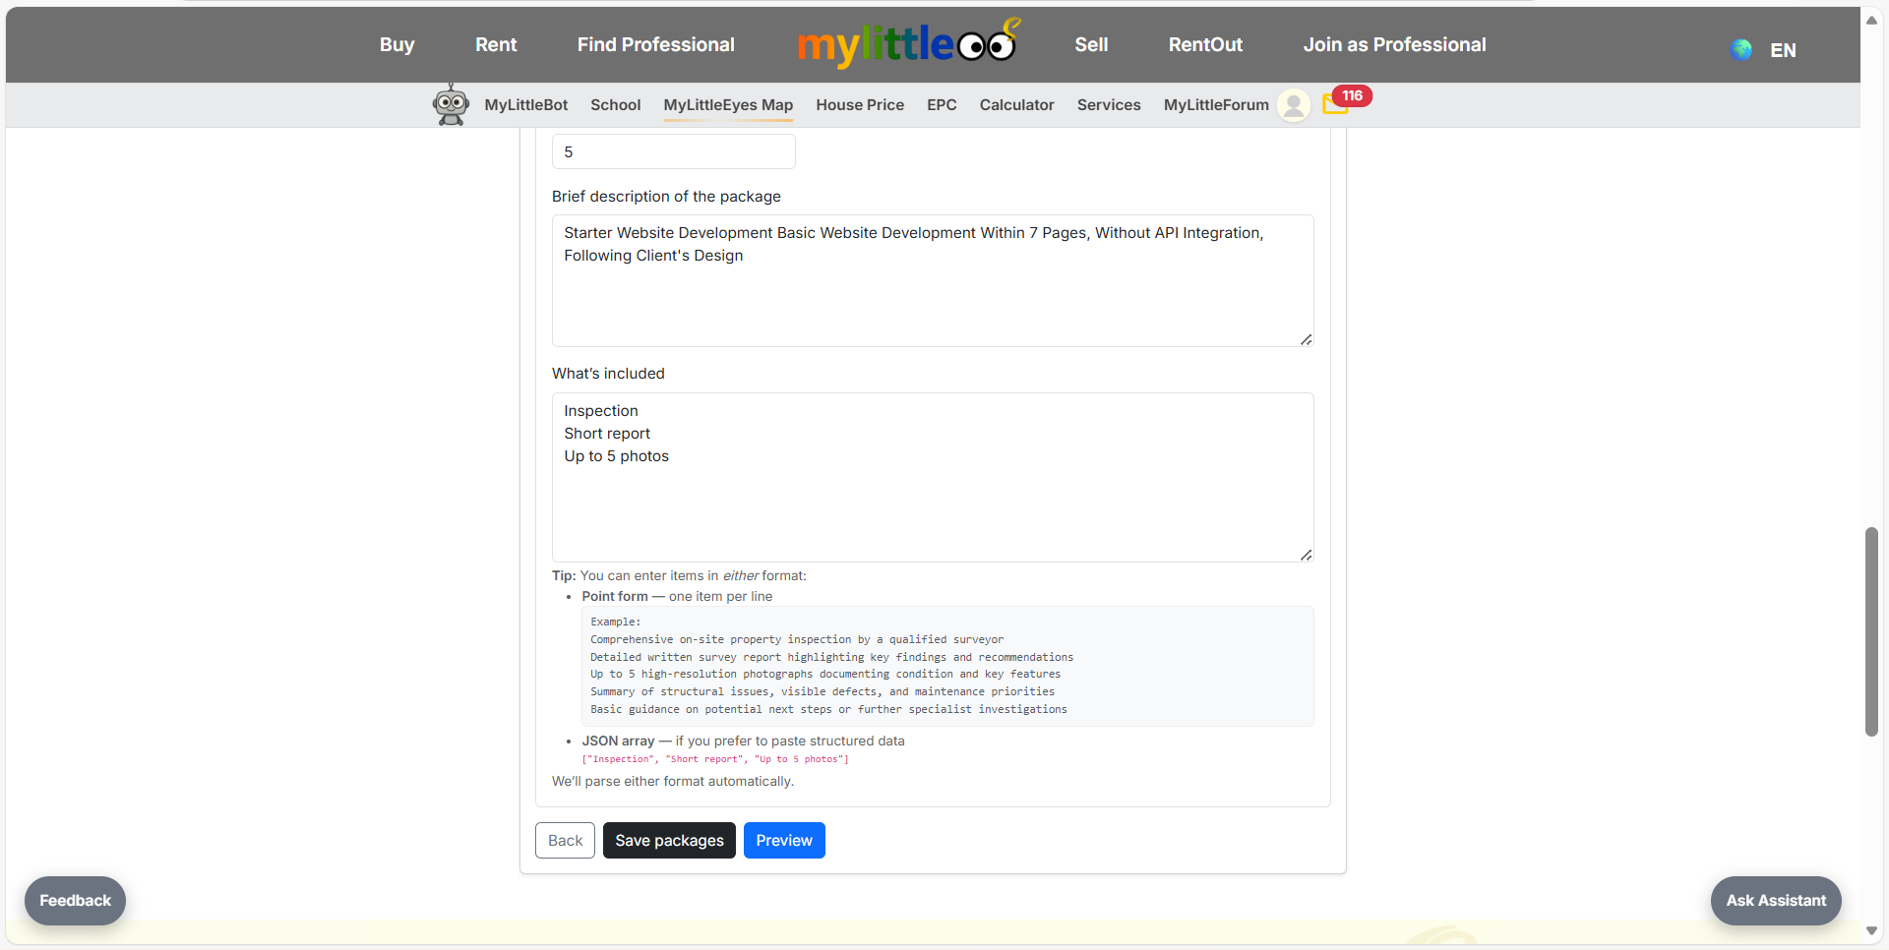The image size is (1889, 950).
Task: Navigate to the EPC section
Action: [x=941, y=105]
